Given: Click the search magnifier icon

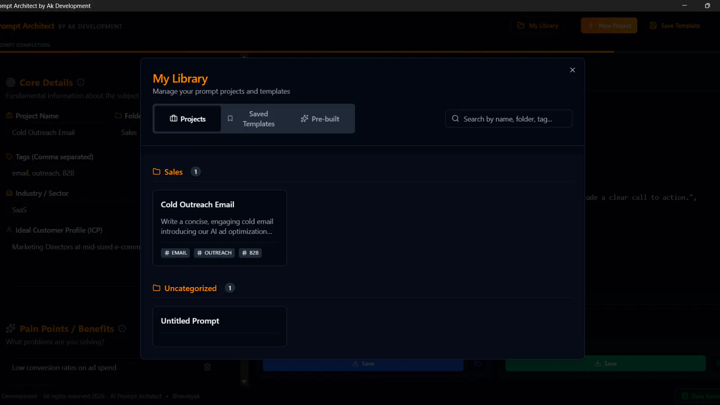Looking at the screenshot, I should click(455, 118).
